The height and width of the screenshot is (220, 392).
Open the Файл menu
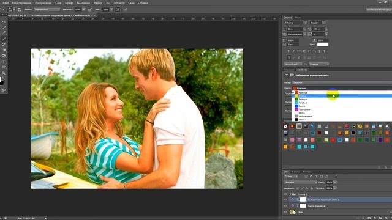pos(6,3)
